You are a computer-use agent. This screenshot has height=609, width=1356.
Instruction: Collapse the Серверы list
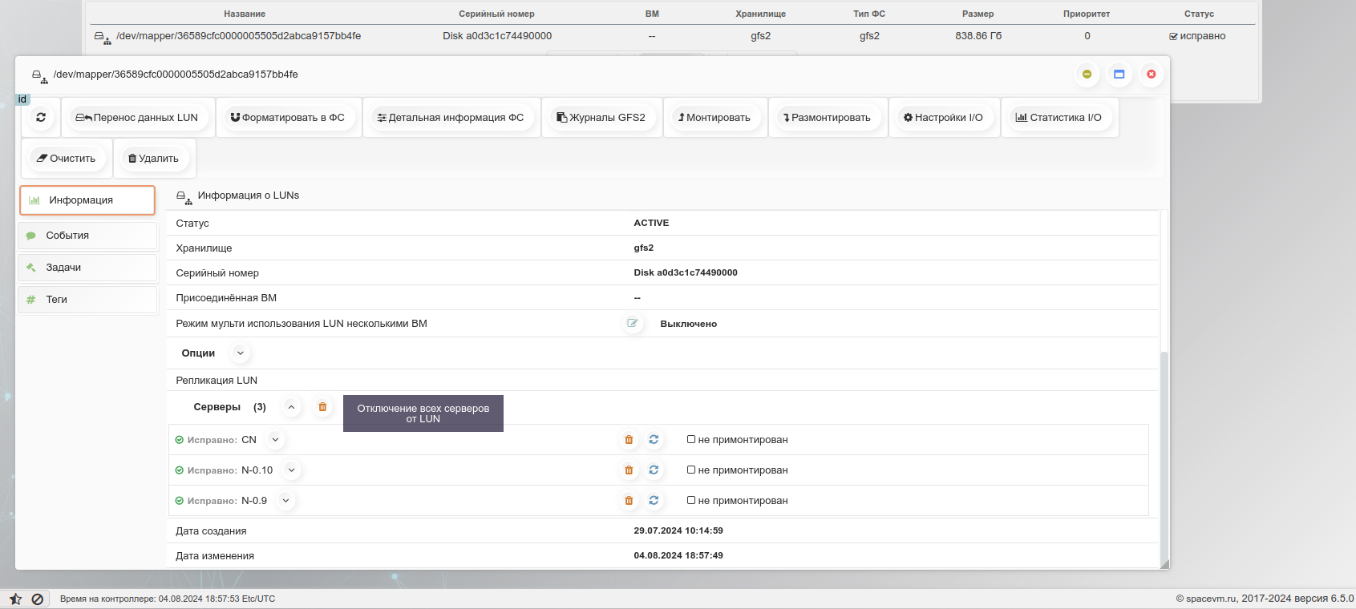(x=291, y=407)
